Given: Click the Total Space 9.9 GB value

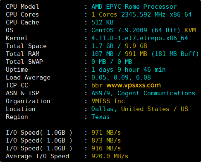Looking at the screenshot, I should click(x=136, y=46).
